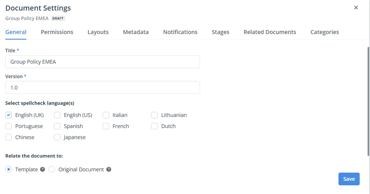Enable English (US) spellcheck checkbox

tap(57, 115)
